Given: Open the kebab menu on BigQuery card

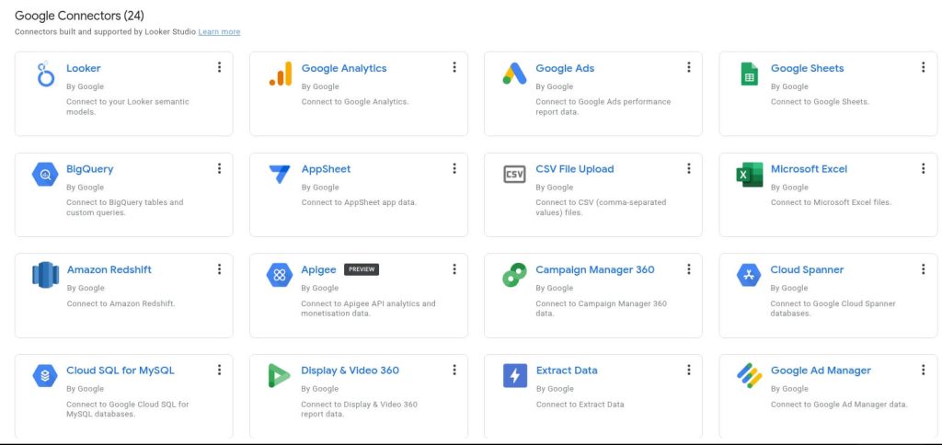Looking at the screenshot, I should coord(219,168).
